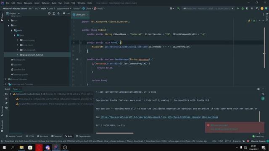
Task: Open the run configuration dropdown
Action: click(208, 8)
